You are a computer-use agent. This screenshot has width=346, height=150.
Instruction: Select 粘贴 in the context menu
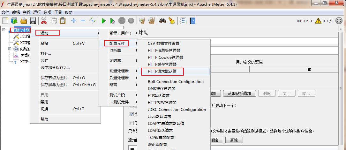click(x=65, y=44)
